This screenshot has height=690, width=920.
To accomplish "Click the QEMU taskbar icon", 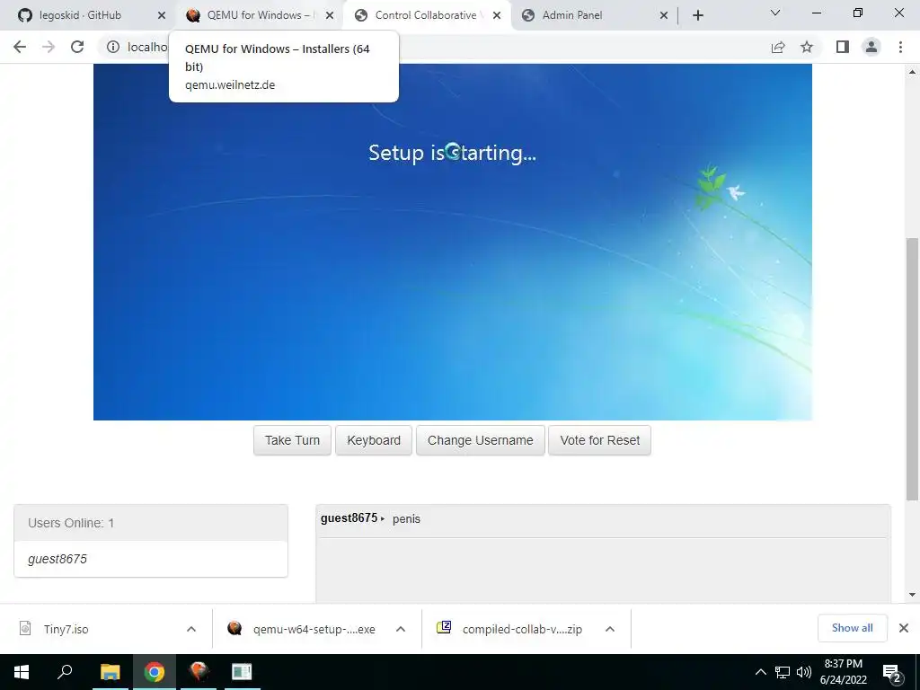I will (x=199, y=672).
